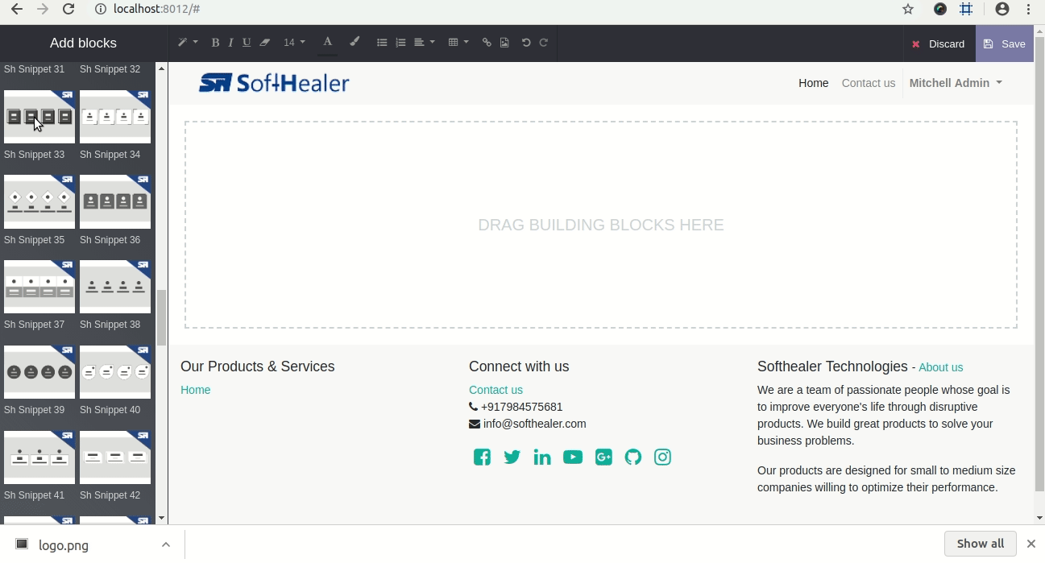1045x563 pixels.
Task: Open paragraph alignment dropdown
Action: coord(424,43)
